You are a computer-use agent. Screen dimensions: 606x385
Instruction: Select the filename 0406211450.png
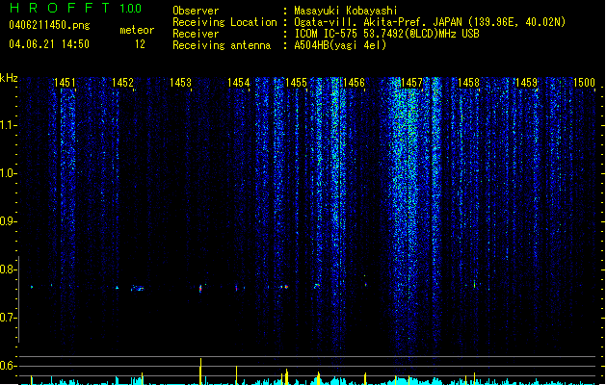[x=49, y=25]
